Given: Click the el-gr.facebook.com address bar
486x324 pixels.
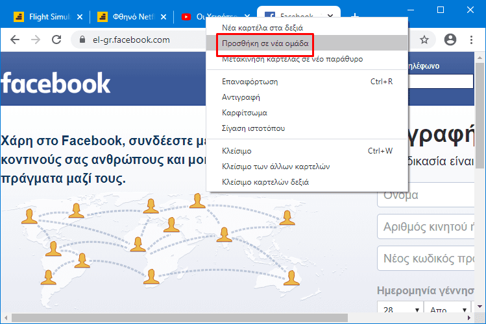Looking at the screenshot, I should 131,40.
